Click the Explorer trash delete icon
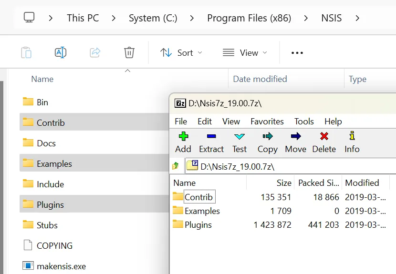This screenshot has height=274, width=396. click(x=129, y=52)
